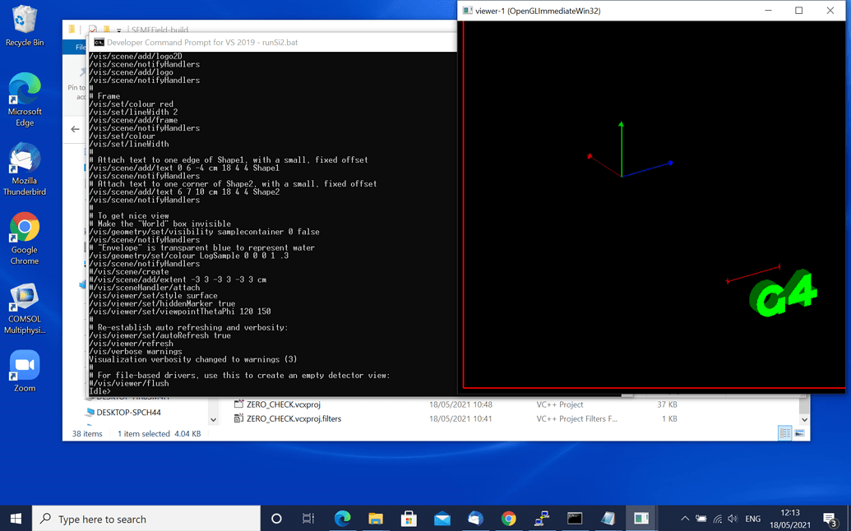Mute system volume via the speaker icon

pyautogui.click(x=733, y=519)
